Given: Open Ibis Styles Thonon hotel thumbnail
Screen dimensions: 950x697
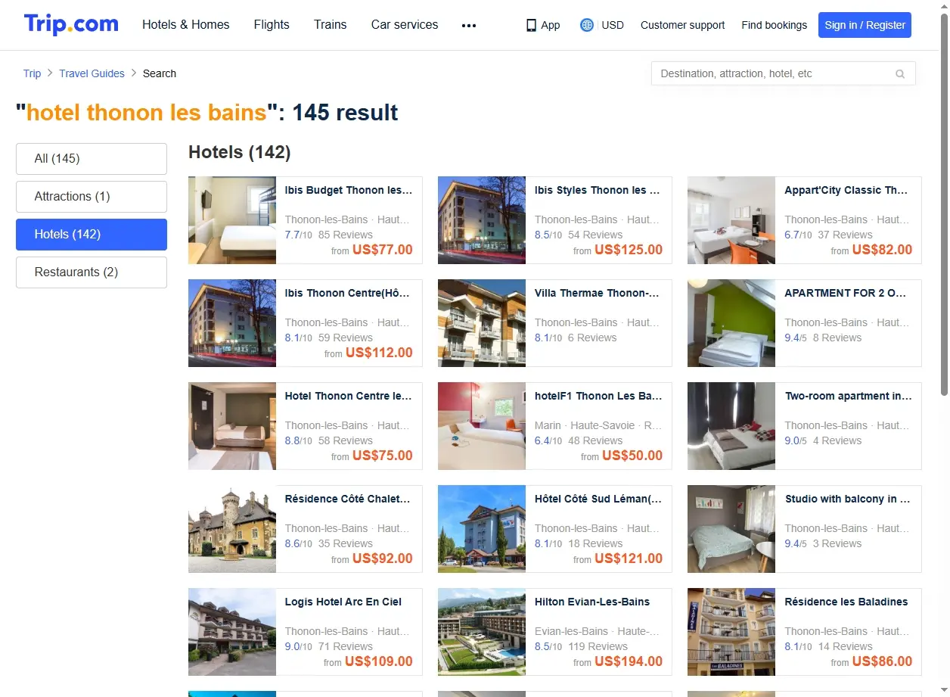Looking at the screenshot, I should (482, 220).
